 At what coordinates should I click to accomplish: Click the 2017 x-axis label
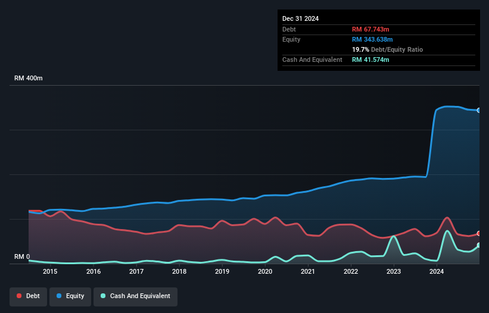pos(136,271)
